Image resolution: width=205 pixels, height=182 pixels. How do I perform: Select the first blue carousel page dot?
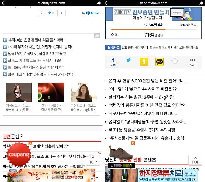click(x=49, y=13)
